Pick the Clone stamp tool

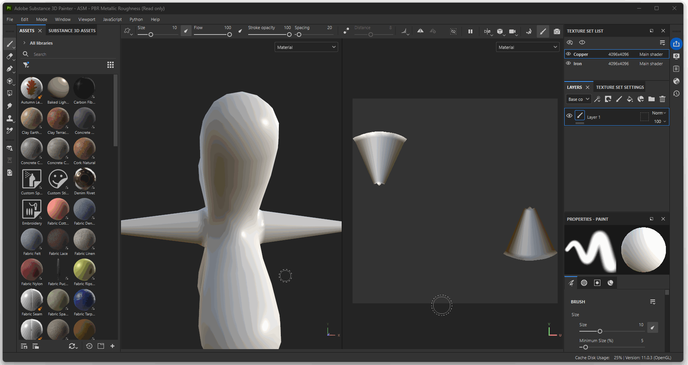click(x=10, y=118)
